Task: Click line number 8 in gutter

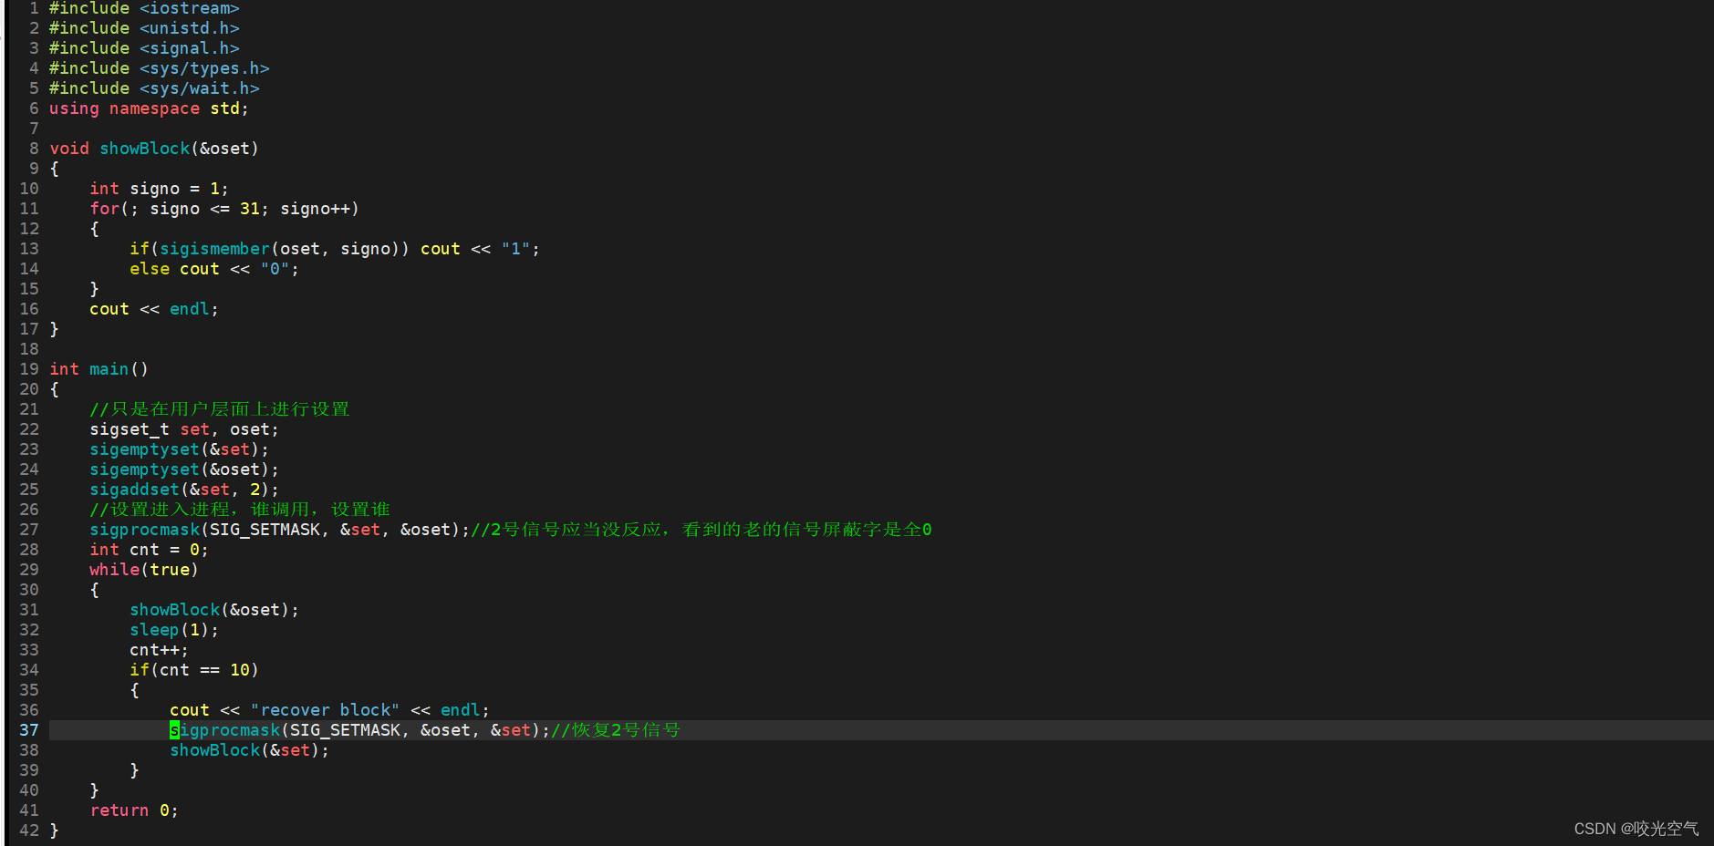Action: coord(34,149)
